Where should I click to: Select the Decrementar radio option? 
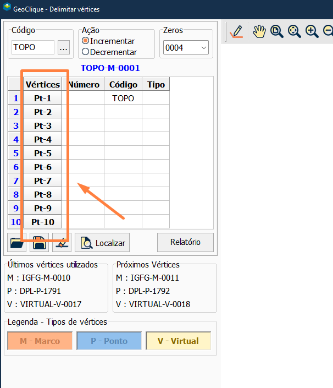pyautogui.click(x=85, y=52)
